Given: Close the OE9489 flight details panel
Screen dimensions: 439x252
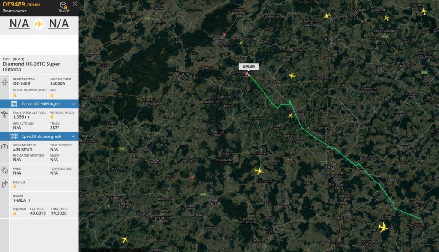Looking at the screenshot, I should [75, 3].
